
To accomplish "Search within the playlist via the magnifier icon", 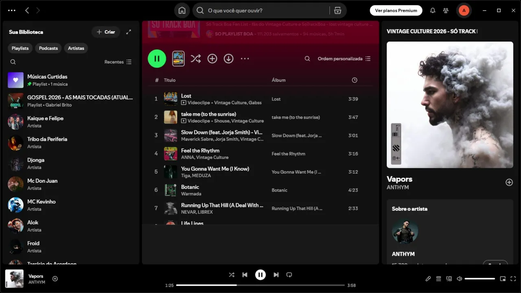I will (307, 59).
